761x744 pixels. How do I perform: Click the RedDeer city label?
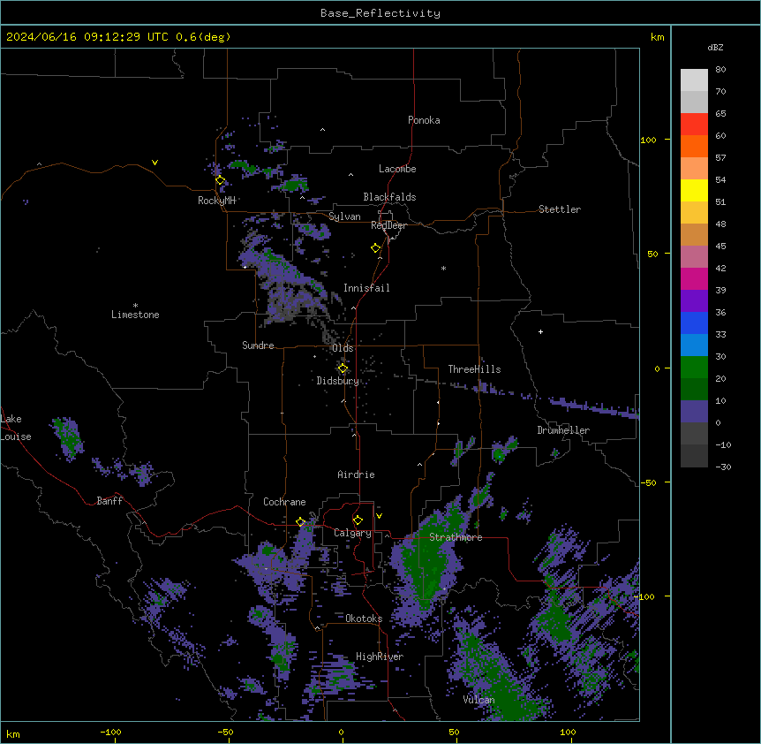click(388, 225)
